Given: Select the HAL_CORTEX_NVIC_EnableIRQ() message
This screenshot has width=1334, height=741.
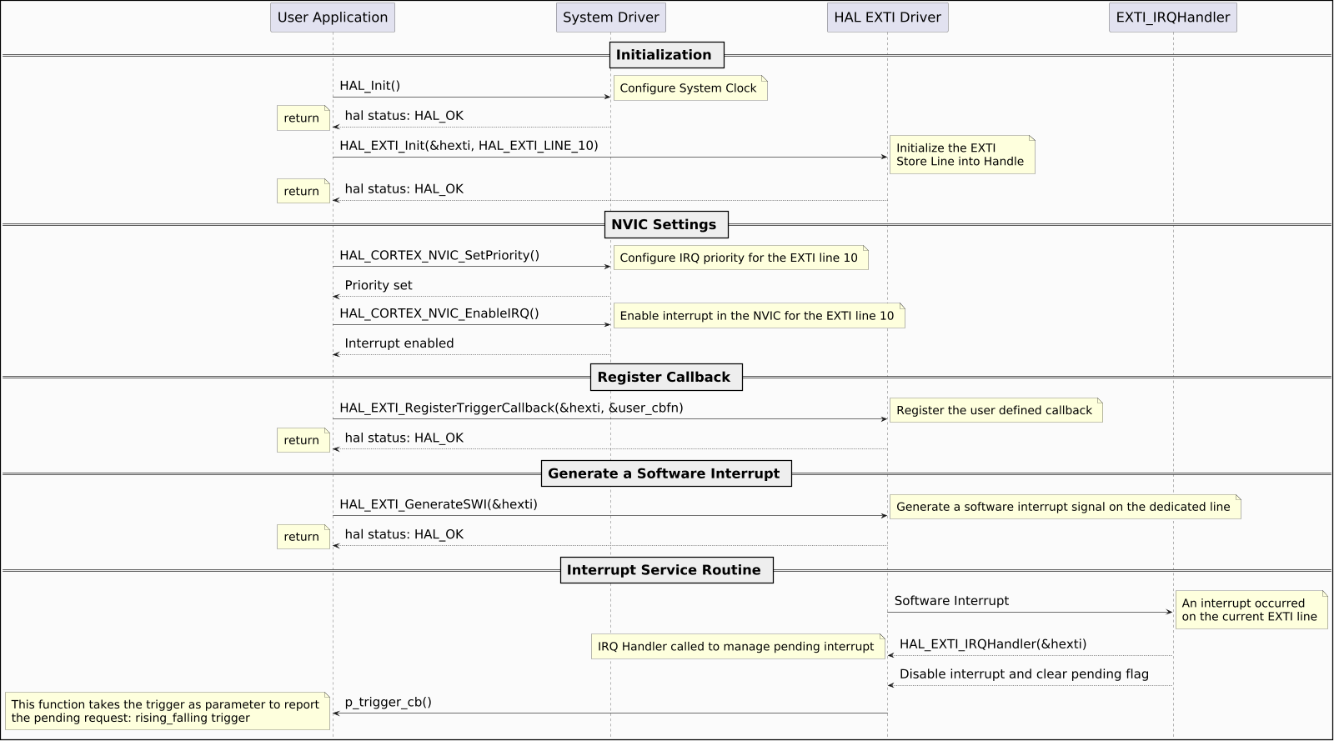Looking at the screenshot, I should point(439,314).
